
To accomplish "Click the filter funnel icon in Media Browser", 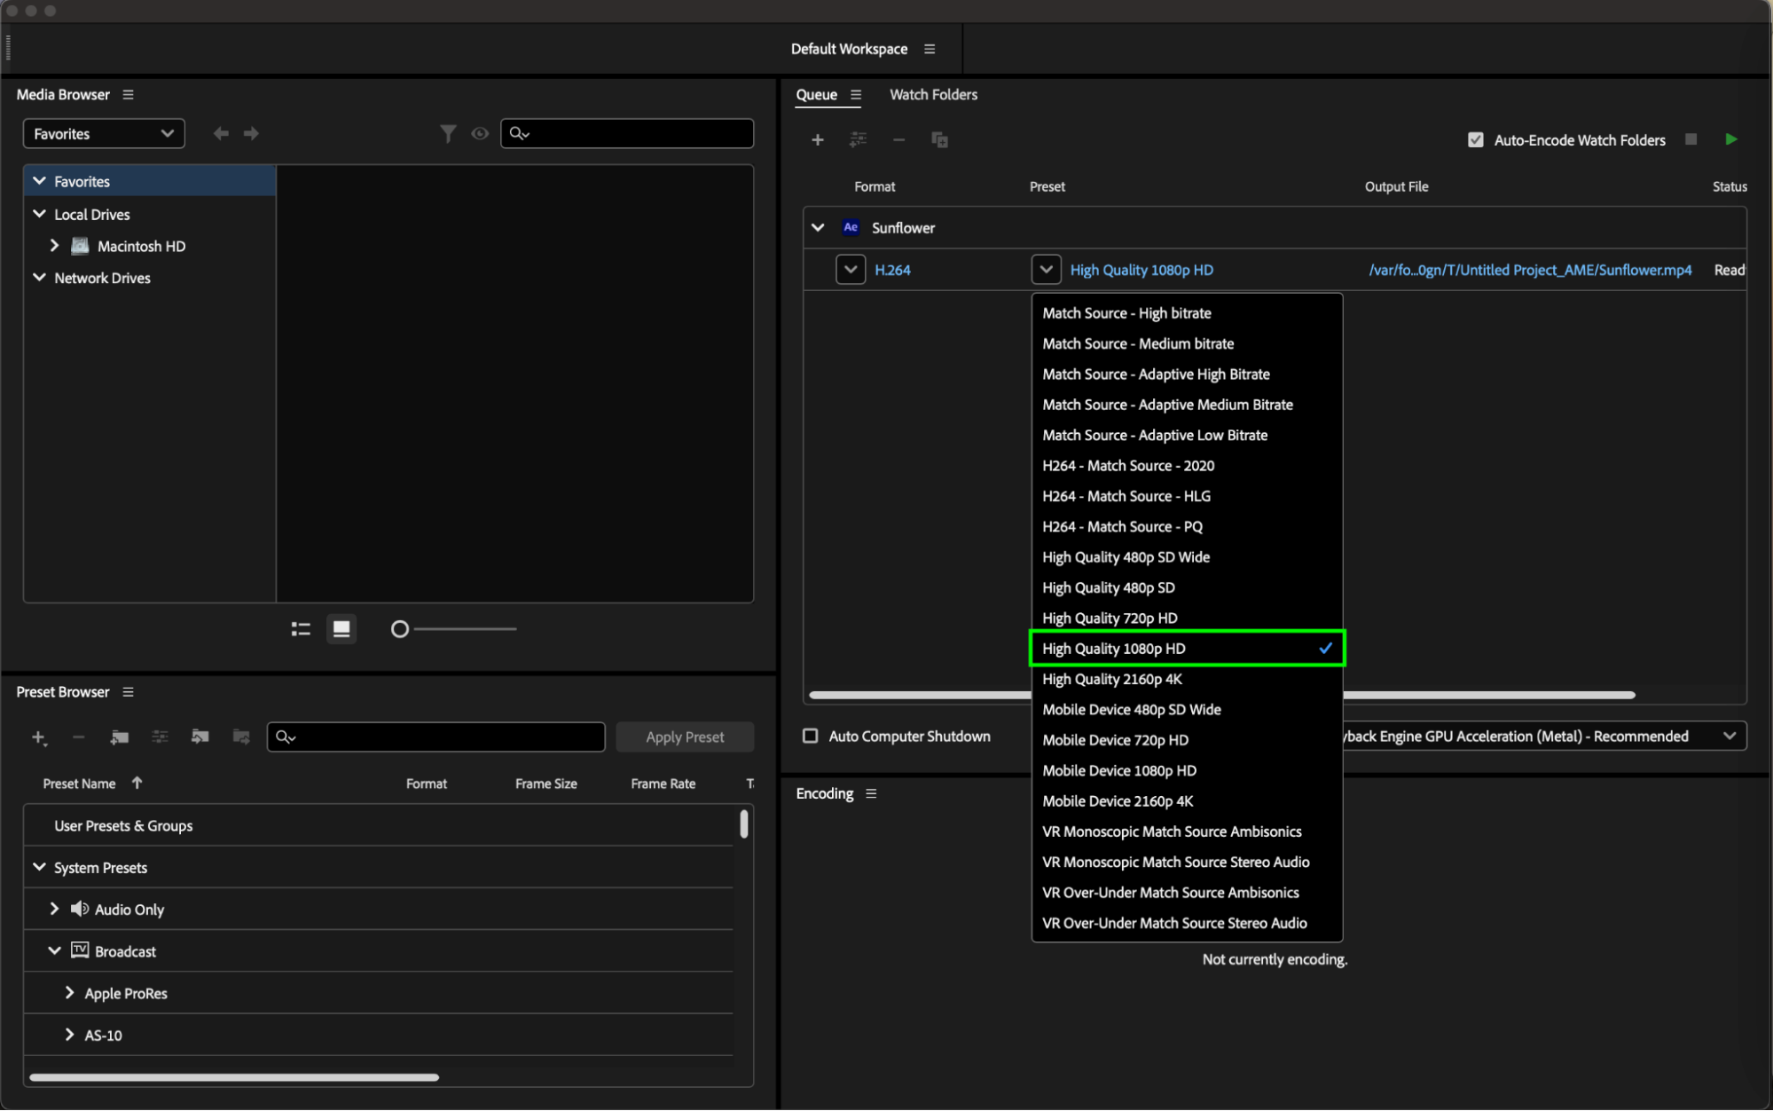I will pyautogui.click(x=448, y=133).
